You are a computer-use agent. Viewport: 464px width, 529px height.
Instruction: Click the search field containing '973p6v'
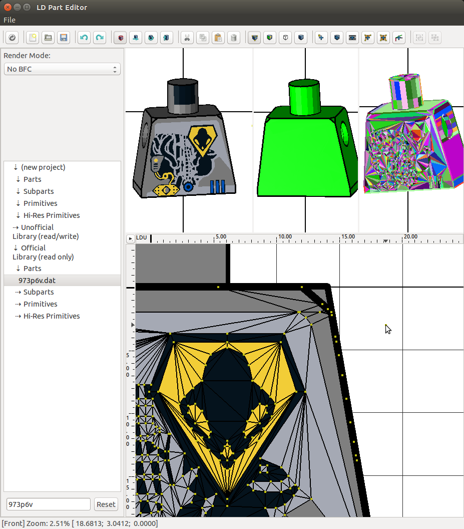coord(48,504)
